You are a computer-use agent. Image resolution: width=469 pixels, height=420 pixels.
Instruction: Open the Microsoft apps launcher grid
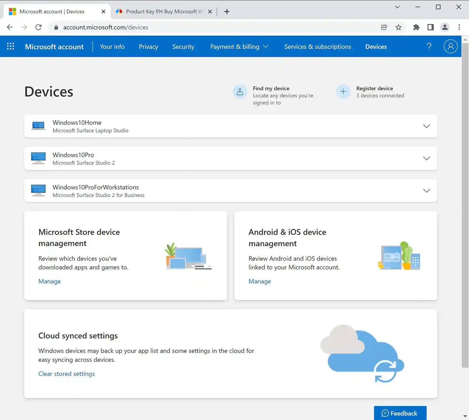click(x=10, y=47)
